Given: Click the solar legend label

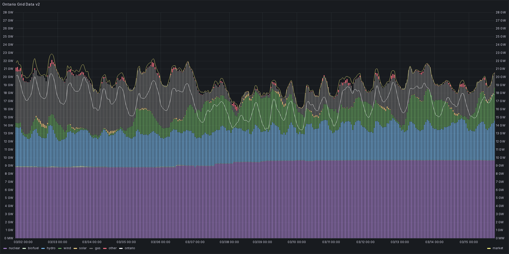Looking at the screenshot, I should coord(83,248).
